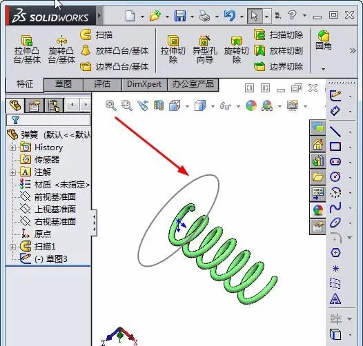Click the View Orientation cube icon
The height and width of the screenshot is (346, 363).
175,105
